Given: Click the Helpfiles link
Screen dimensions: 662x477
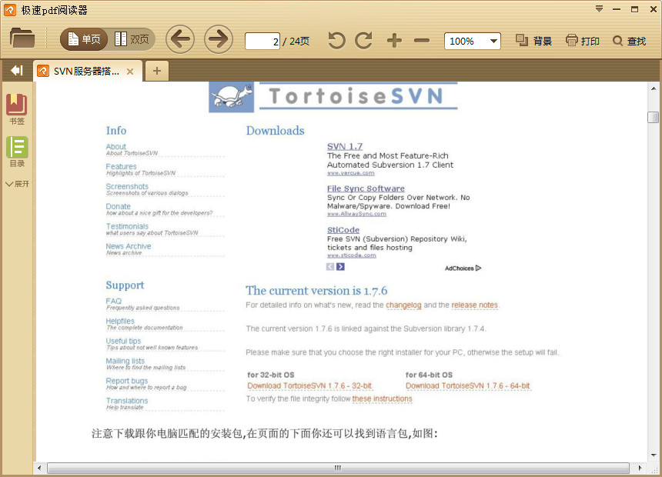Looking at the screenshot, I should point(120,321).
